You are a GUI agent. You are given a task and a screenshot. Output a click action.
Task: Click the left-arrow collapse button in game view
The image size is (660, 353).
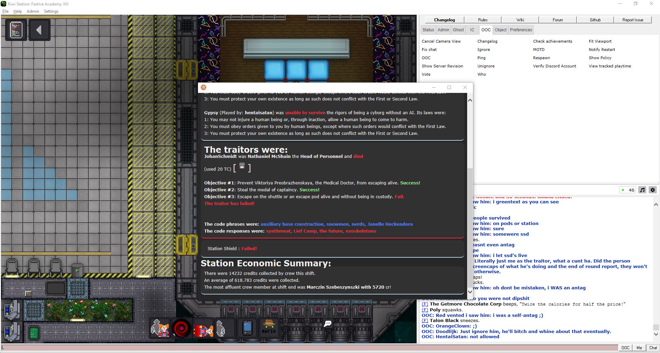coord(39,30)
